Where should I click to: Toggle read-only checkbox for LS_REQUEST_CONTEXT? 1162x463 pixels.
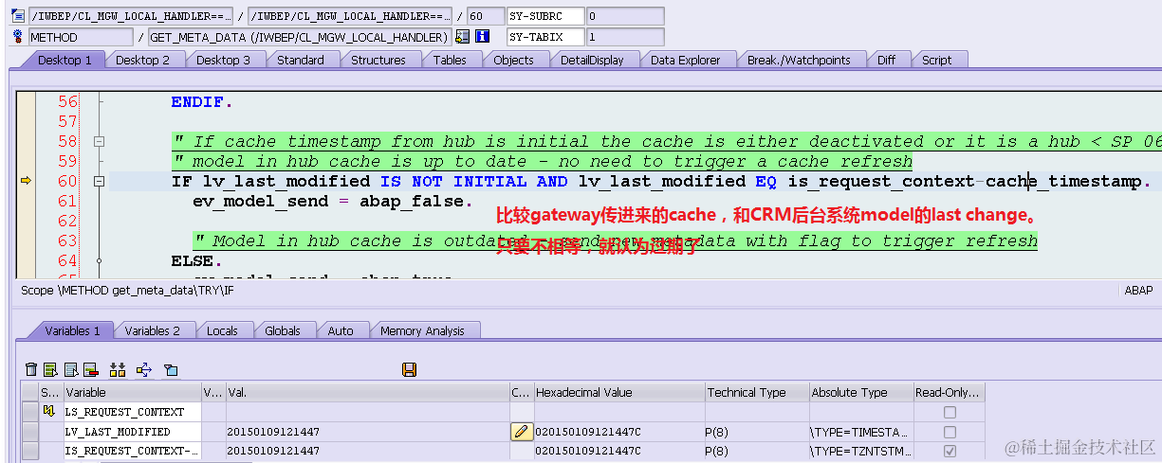(x=950, y=412)
